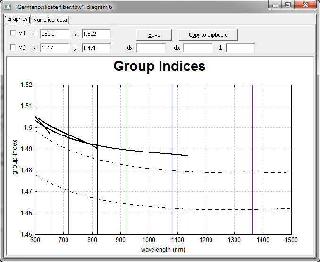
Task: Click the 1400 x-axis tick label
Action: click(263, 240)
